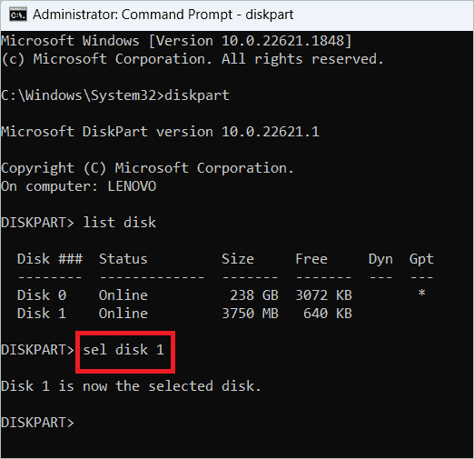Image resolution: width=474 pixels, height=459 pixels.
Task: Click the '238 GB' size value
Action: coord(254,295)
